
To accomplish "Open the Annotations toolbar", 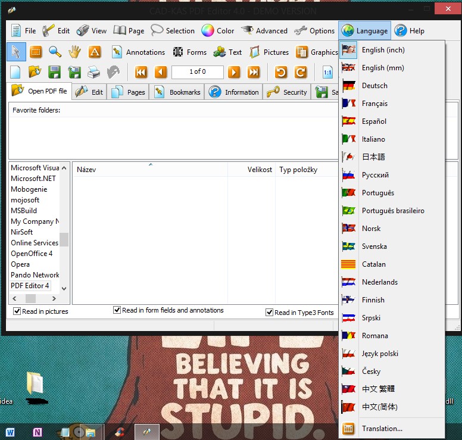I will click(x=138, y=52).
